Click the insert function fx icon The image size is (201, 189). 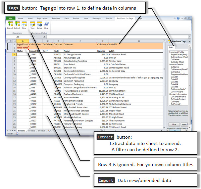45,37
